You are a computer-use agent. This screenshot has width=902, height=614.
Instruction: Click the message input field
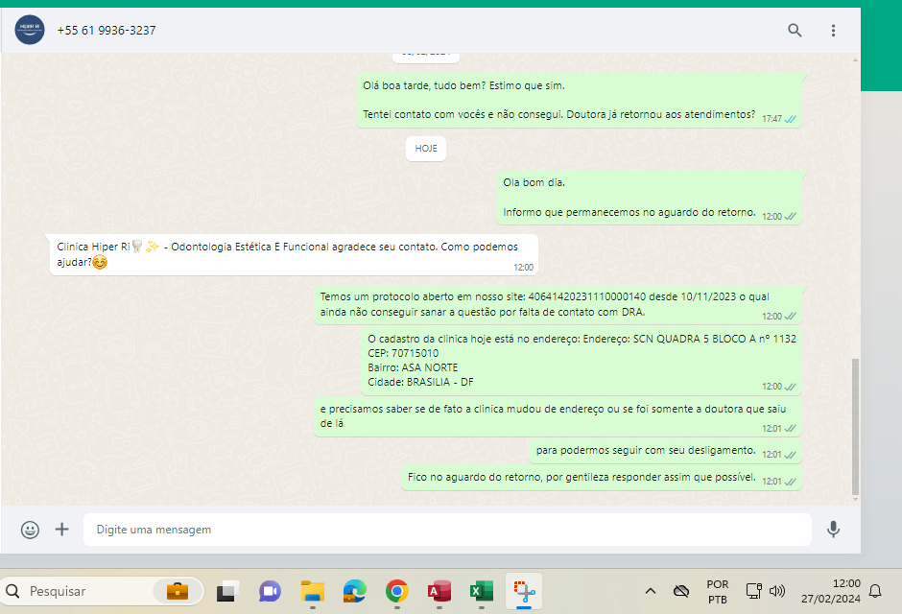447,530
